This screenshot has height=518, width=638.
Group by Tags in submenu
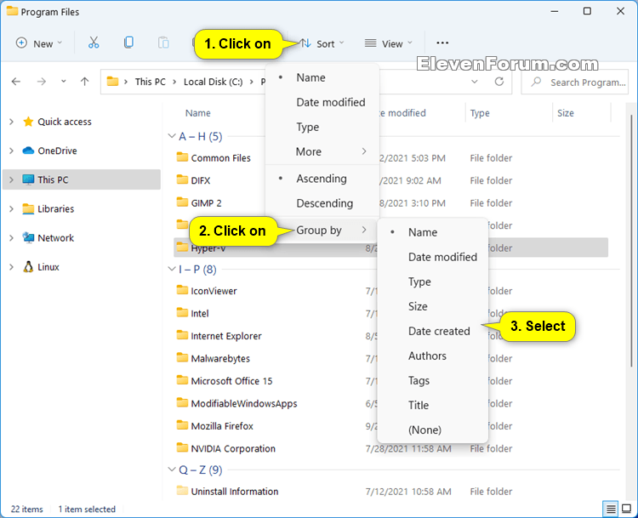(x=432, y=380)
